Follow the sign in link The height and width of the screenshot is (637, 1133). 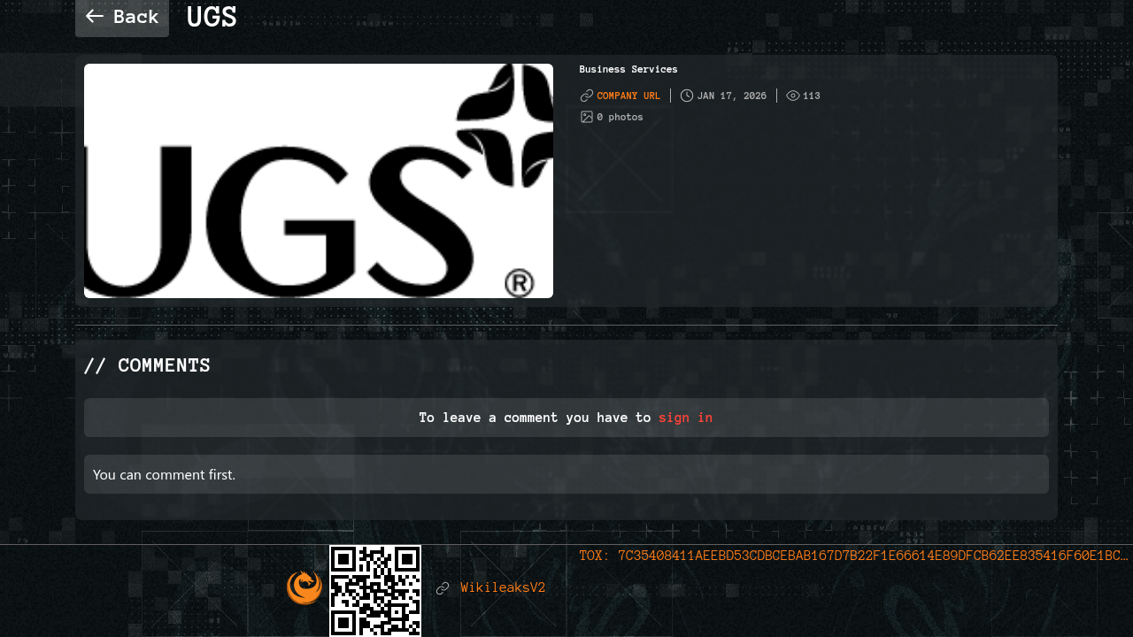click(x=685, y=418)
